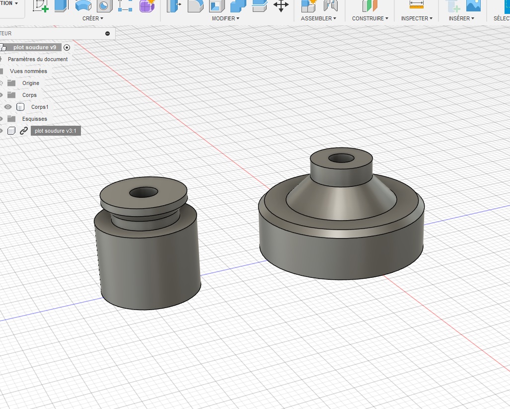The height and width of the screenshot is (409, 510).
Task: Select the Combine bodies tool icon
Action: point(238,5)
